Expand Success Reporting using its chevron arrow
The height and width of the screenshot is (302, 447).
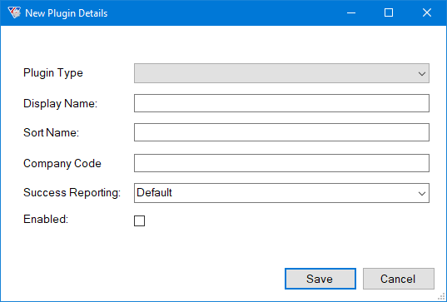[x=422, y=194]
